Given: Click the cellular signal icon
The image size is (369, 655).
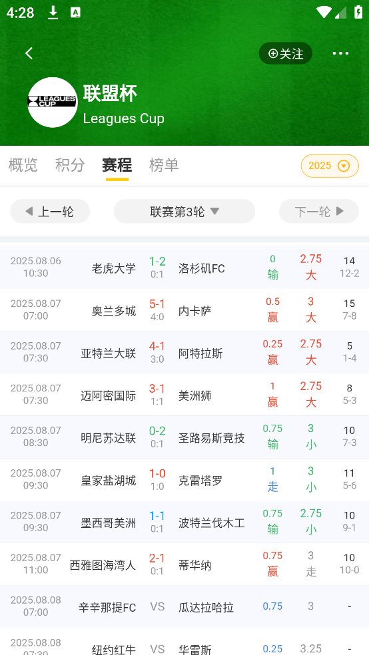Looking at the screenshot, I should pyautogui.click(x=340, y=13).
